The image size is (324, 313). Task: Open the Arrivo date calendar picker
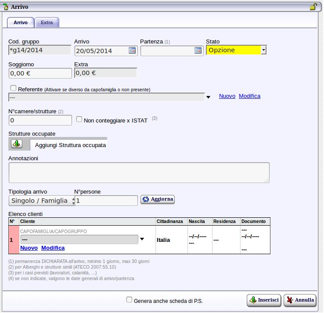132,50
